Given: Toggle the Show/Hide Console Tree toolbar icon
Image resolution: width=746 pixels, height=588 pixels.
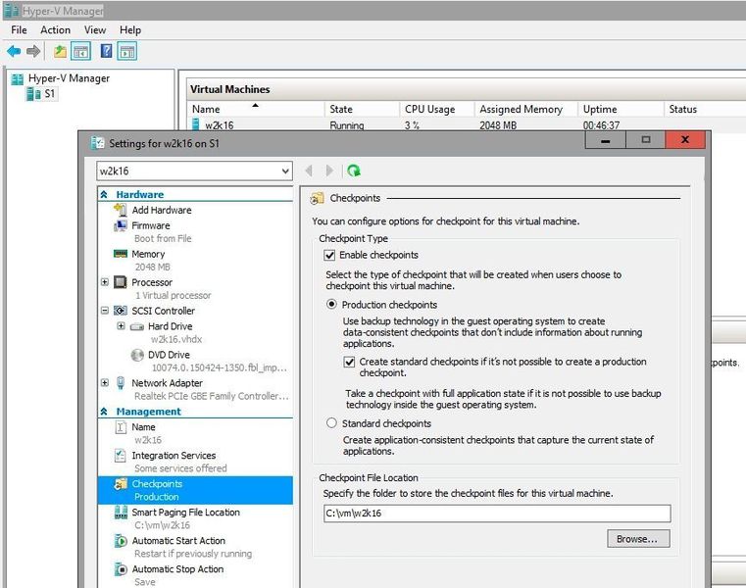Looking at the screenshot, I should pyautogui.click(x=81, y=51).
